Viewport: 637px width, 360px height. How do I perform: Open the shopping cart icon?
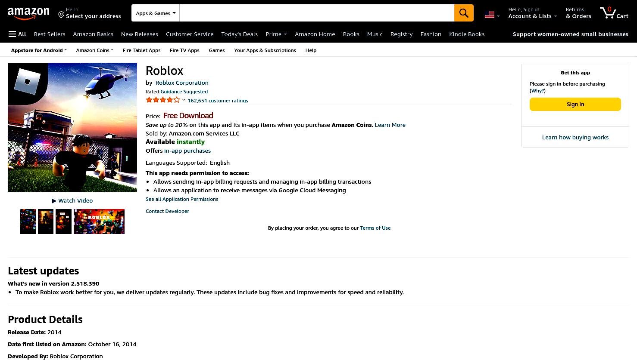point(614,13)
